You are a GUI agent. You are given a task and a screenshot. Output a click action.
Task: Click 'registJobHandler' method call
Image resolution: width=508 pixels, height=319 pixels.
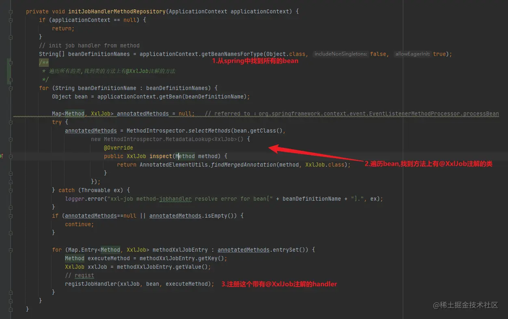coord(91,284)
